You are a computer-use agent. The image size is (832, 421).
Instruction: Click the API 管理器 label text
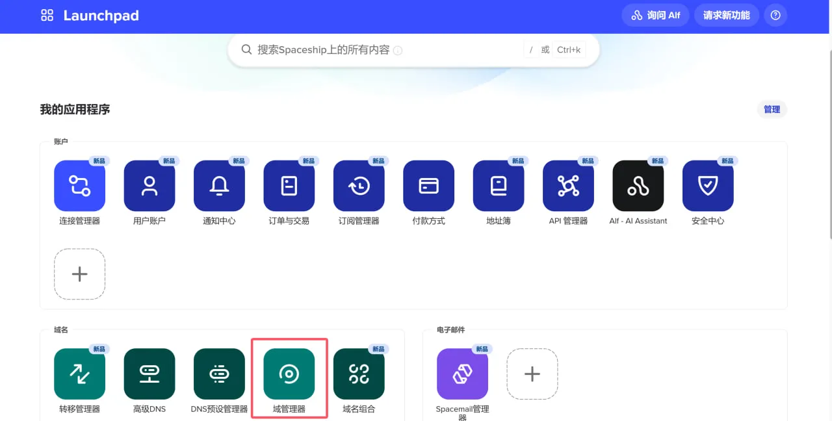point(568,221)
